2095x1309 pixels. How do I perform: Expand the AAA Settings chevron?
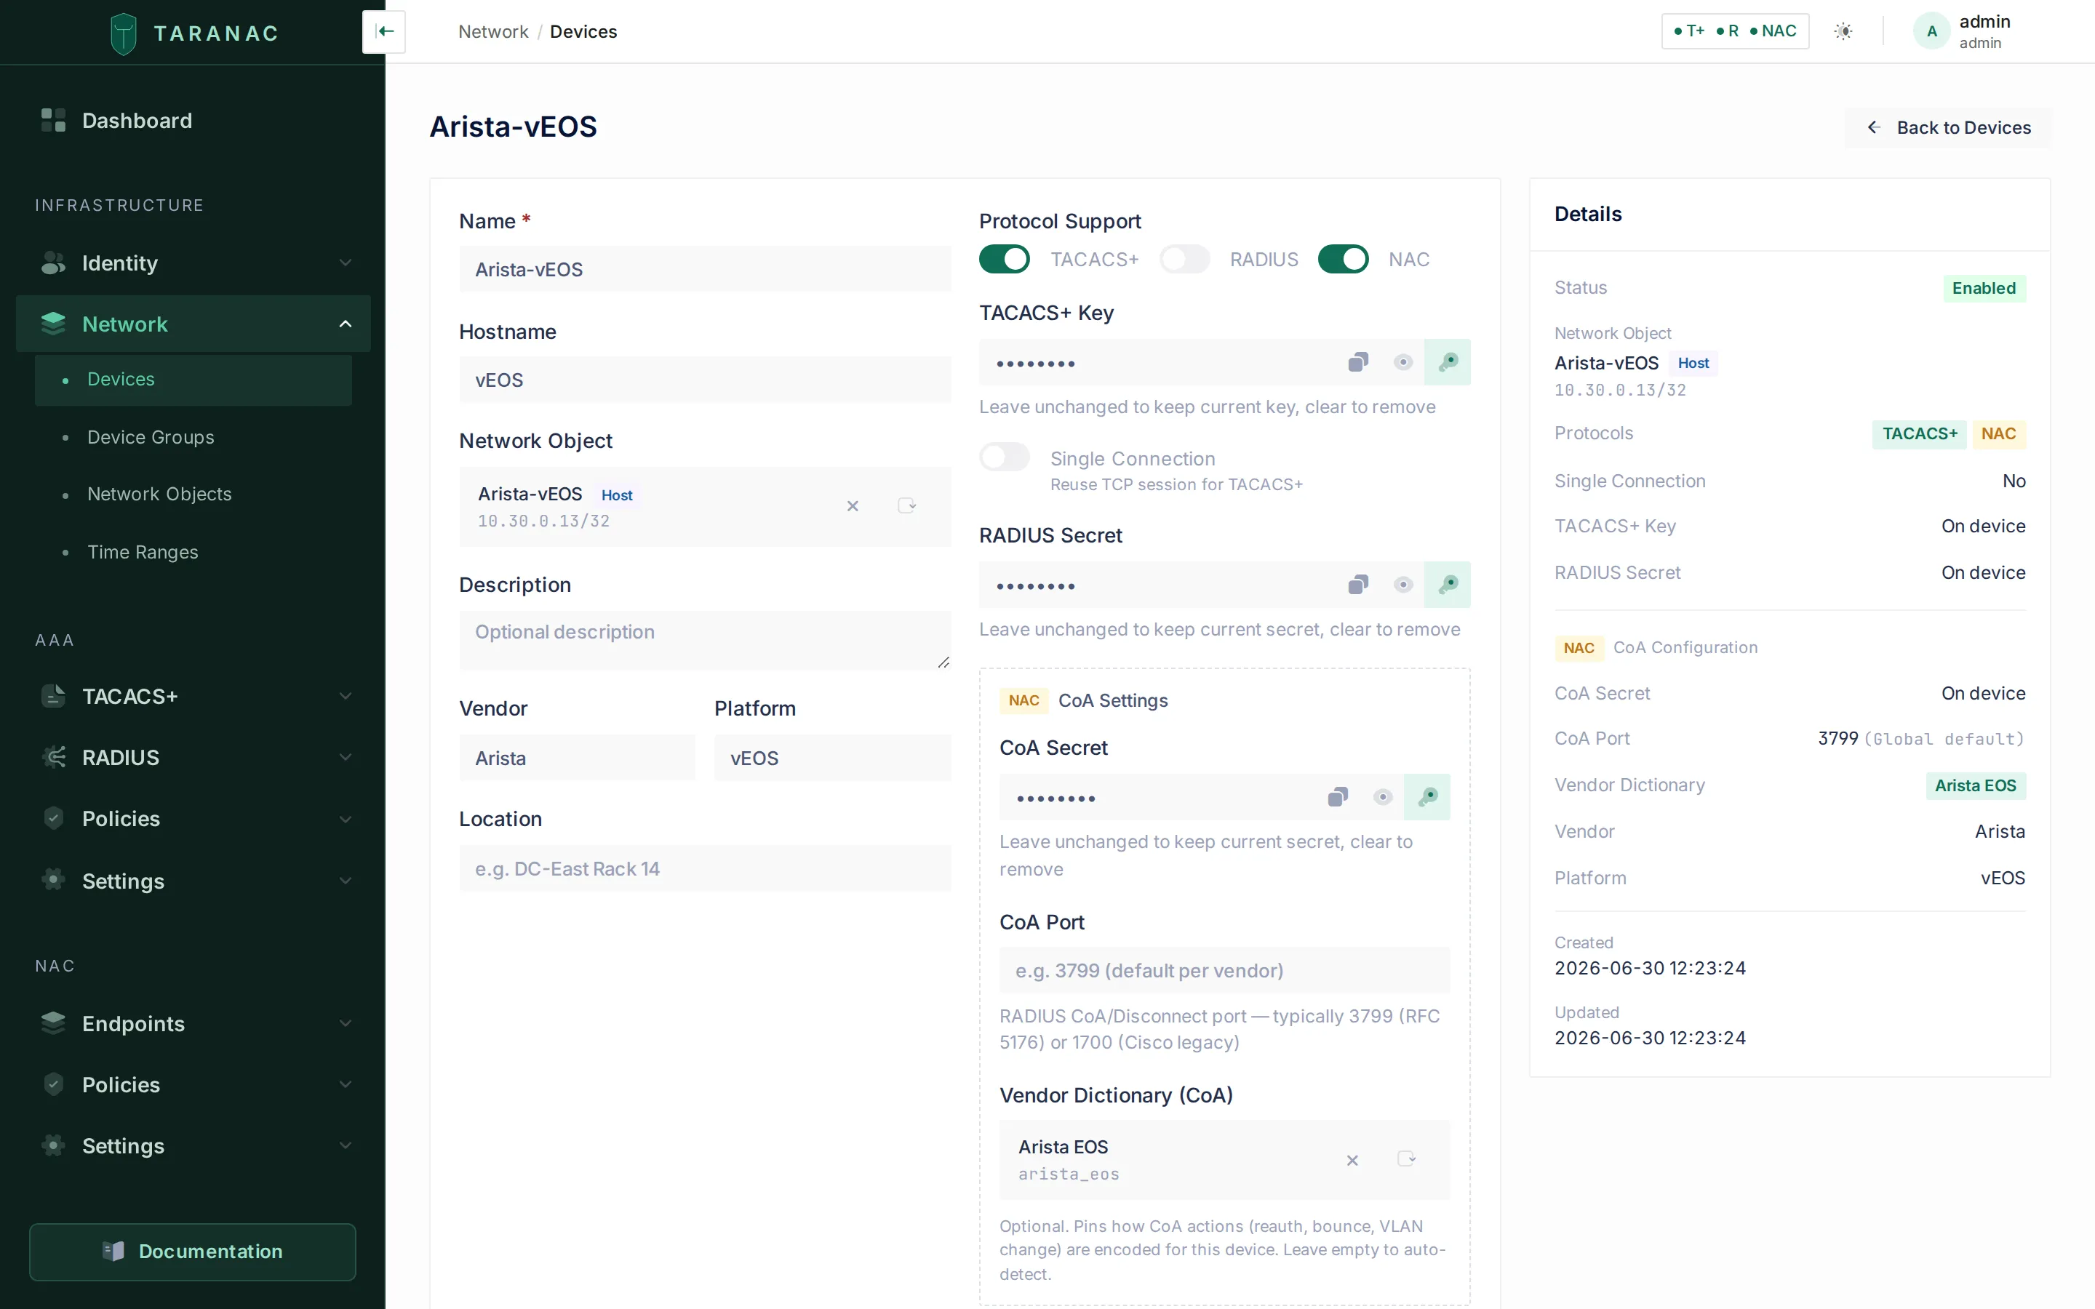346,881
